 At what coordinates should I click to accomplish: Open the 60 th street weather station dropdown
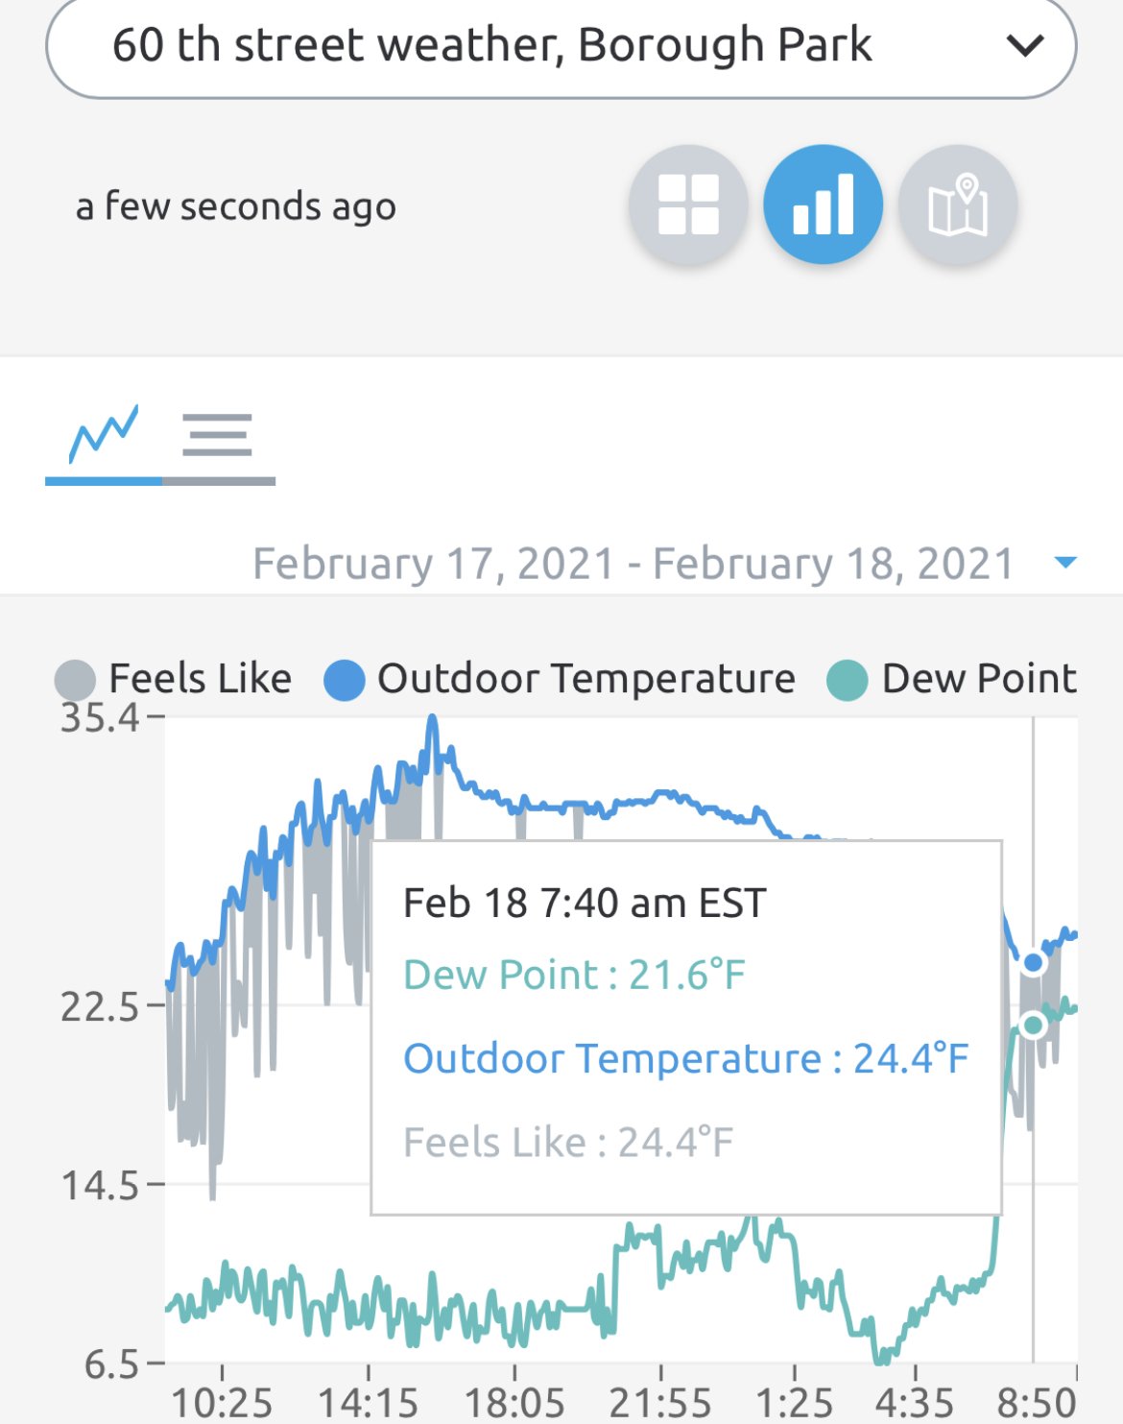[x=561, y=45]
